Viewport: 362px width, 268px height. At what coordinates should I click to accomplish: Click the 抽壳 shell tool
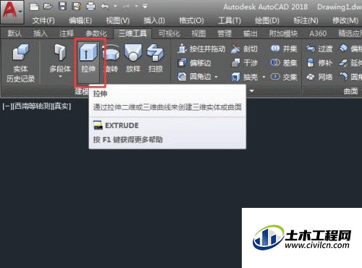(244, 77)
